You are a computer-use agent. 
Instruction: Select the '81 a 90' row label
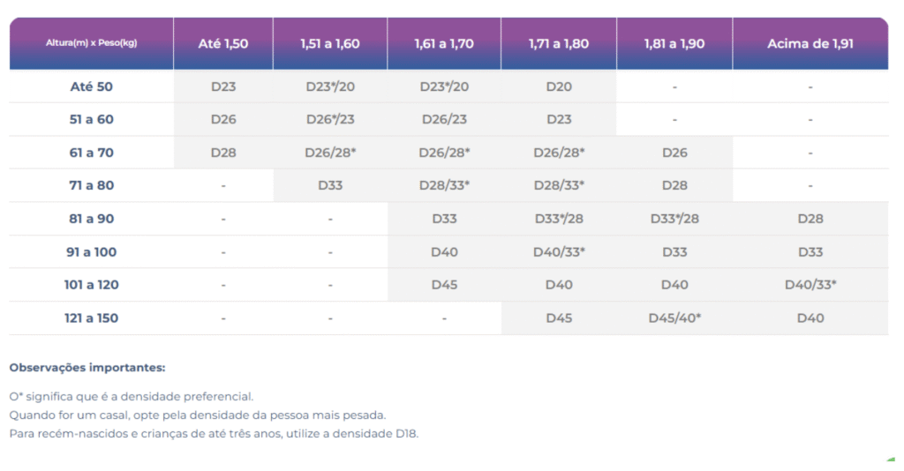coord(92,219)
